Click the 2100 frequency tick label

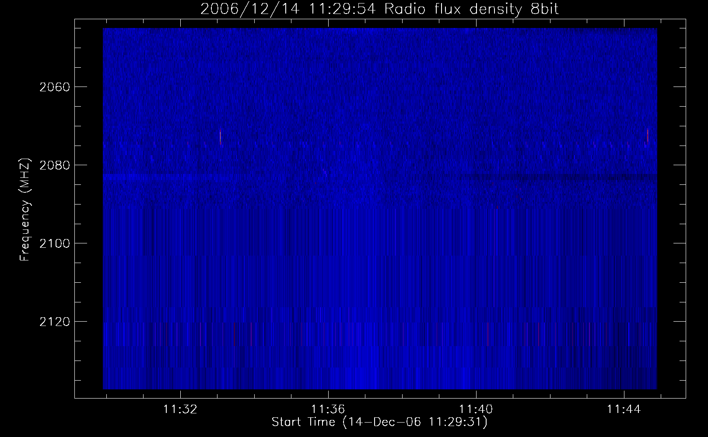click(x=54, y=243)
